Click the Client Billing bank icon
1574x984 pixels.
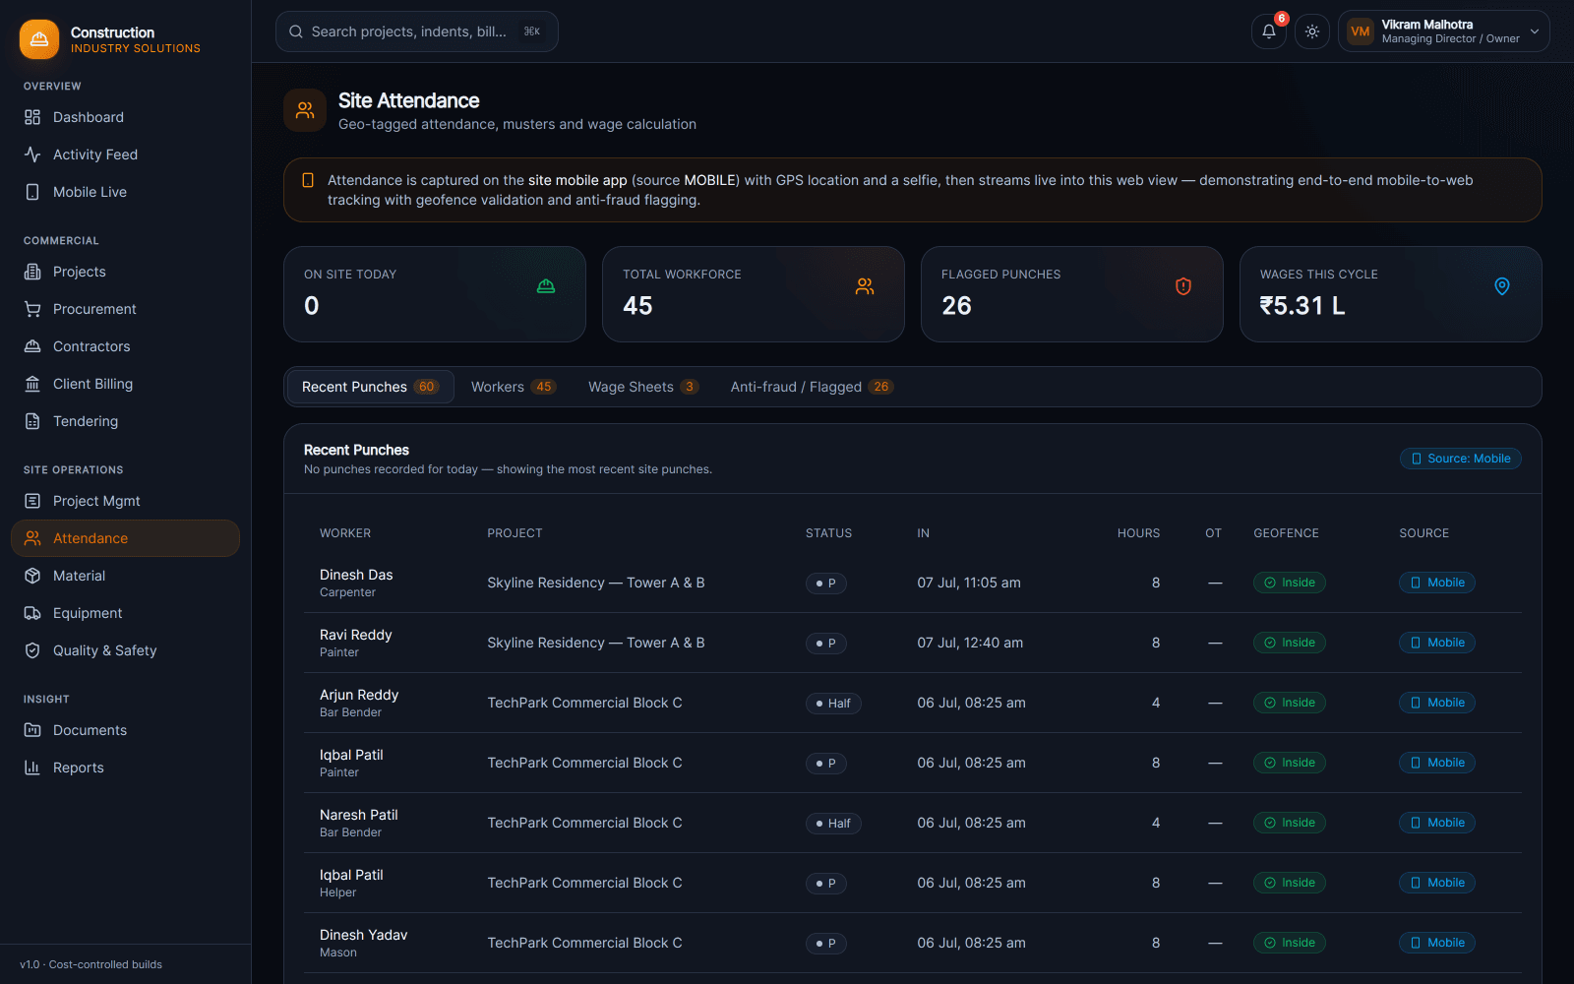[x=32, y=384]
